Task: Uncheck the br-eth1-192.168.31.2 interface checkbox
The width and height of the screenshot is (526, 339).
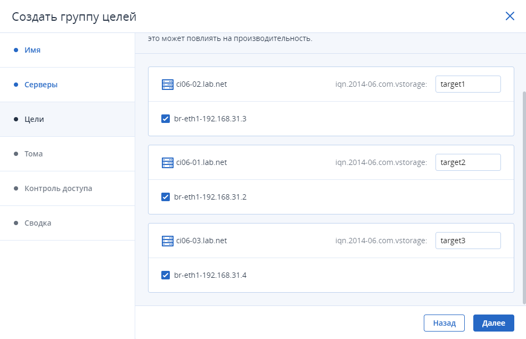Action: [x=166, y=197]
